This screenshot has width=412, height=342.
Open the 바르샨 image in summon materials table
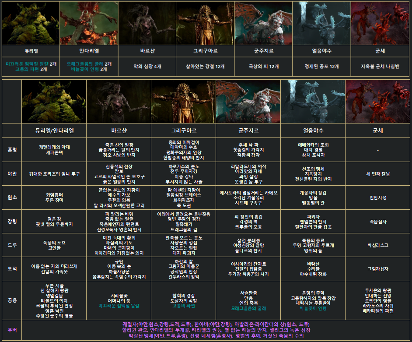(x=147, y=23)
